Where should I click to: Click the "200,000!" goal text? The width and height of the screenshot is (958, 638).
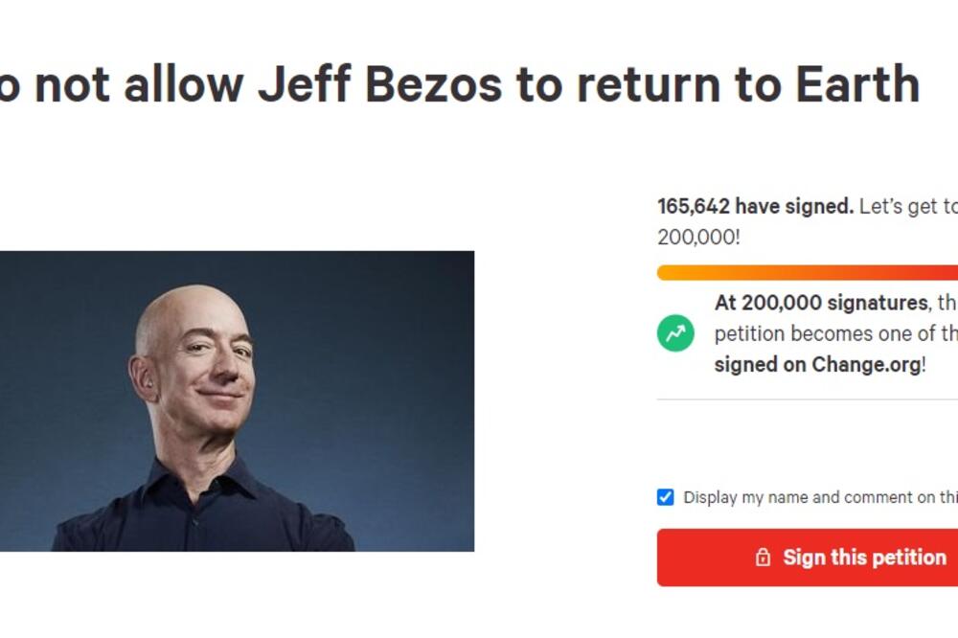pos(699,238)
